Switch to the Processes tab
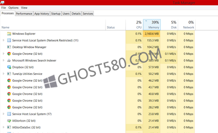This screenshot has height=133, width=218. click(x=8, y=13)
